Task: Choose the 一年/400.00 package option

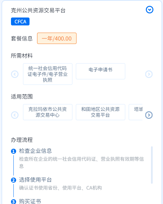Action: [x=57, y=38]
